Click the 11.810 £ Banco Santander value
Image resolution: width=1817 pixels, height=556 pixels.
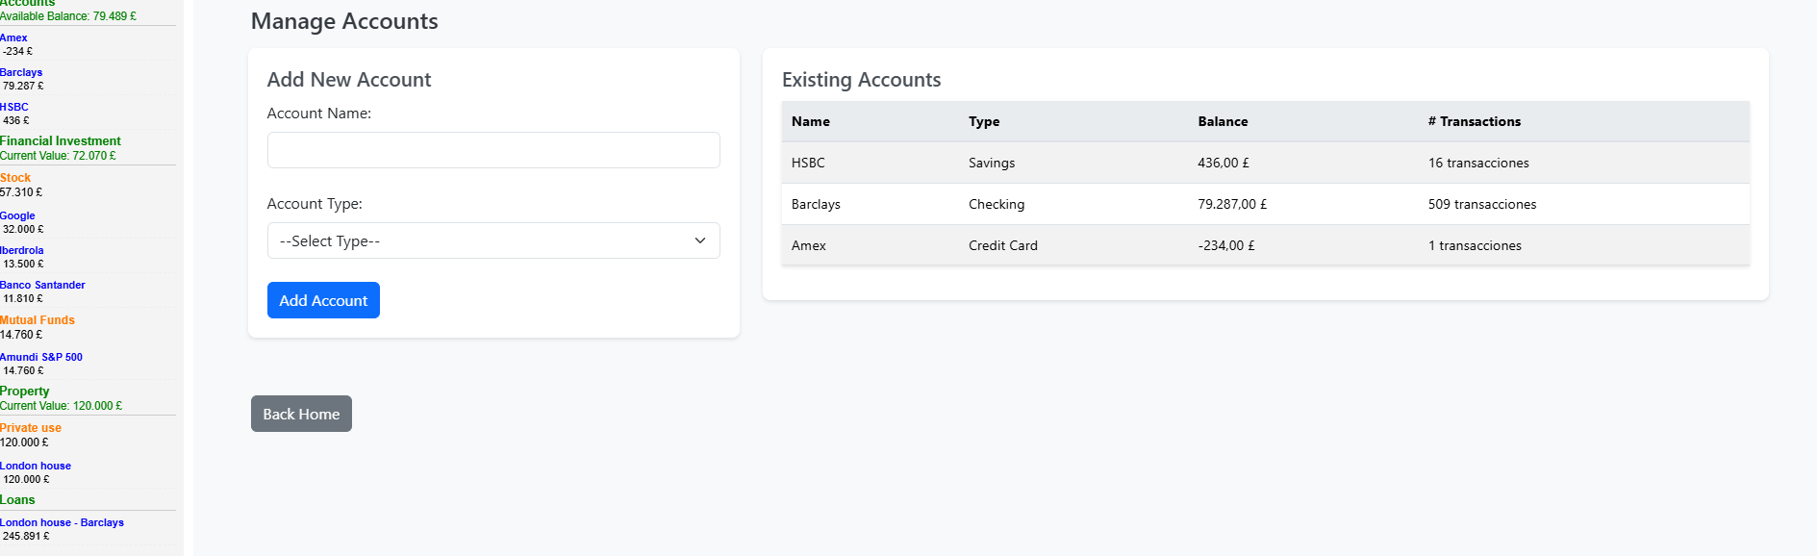[x=23, y=298]
